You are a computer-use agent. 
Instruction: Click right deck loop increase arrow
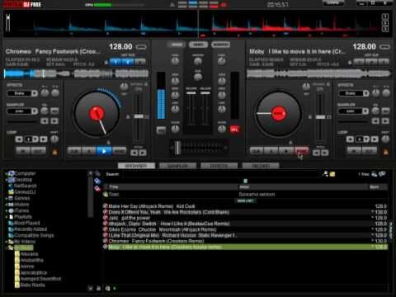(375, 139)
